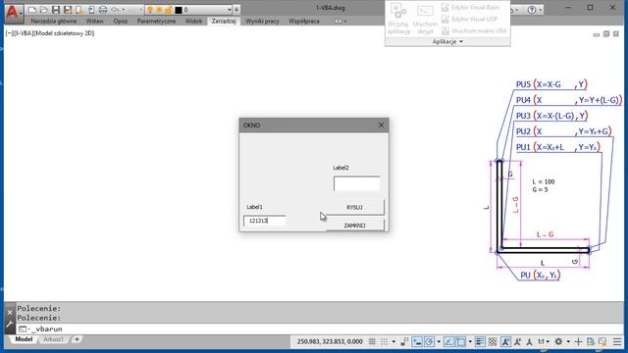The width and height of the screenshot is (628, 353).
Task: Toggle object snap status icon
Action: [x=460, y=342]
